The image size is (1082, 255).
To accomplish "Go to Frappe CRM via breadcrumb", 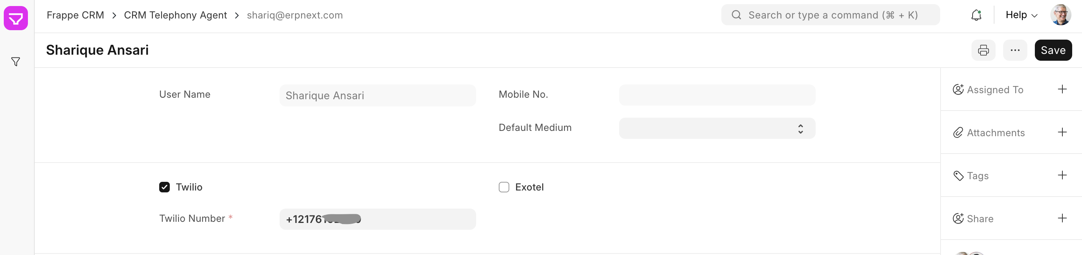I will (75, 15).
